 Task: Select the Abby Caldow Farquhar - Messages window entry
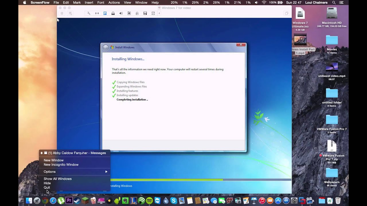click(75, 153)
